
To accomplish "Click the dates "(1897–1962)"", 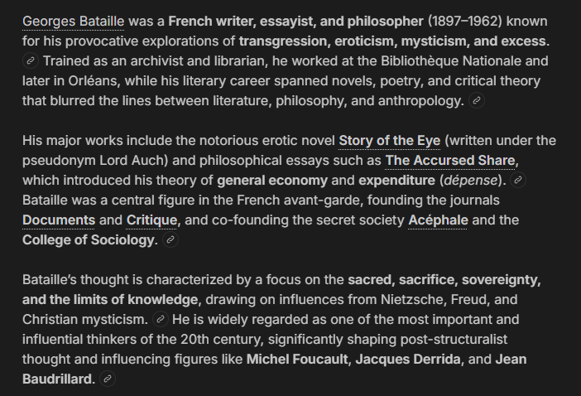I will point(465,22).
